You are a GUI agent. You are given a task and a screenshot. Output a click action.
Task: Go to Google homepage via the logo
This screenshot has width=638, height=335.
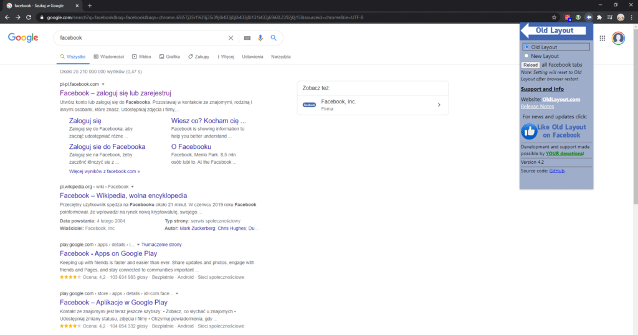point(23,38)
